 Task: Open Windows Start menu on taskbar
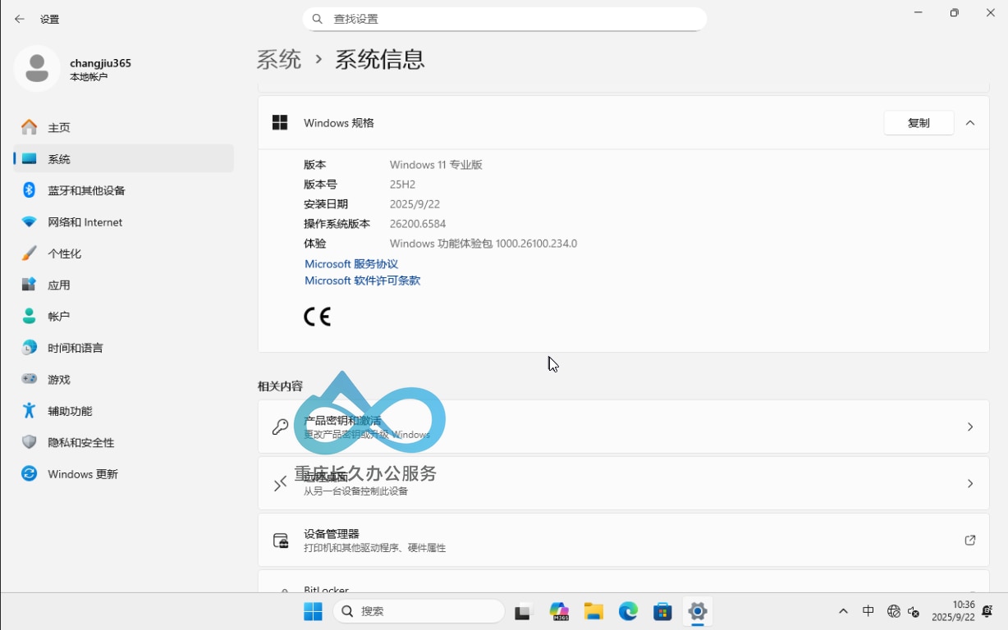tap(313, 611)
